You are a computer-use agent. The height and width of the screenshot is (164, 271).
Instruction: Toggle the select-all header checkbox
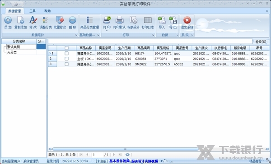click(x=66, y=48)
